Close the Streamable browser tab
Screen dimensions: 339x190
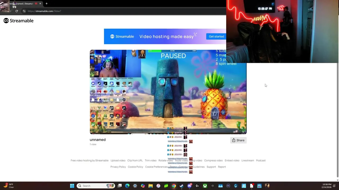(40, 3)
